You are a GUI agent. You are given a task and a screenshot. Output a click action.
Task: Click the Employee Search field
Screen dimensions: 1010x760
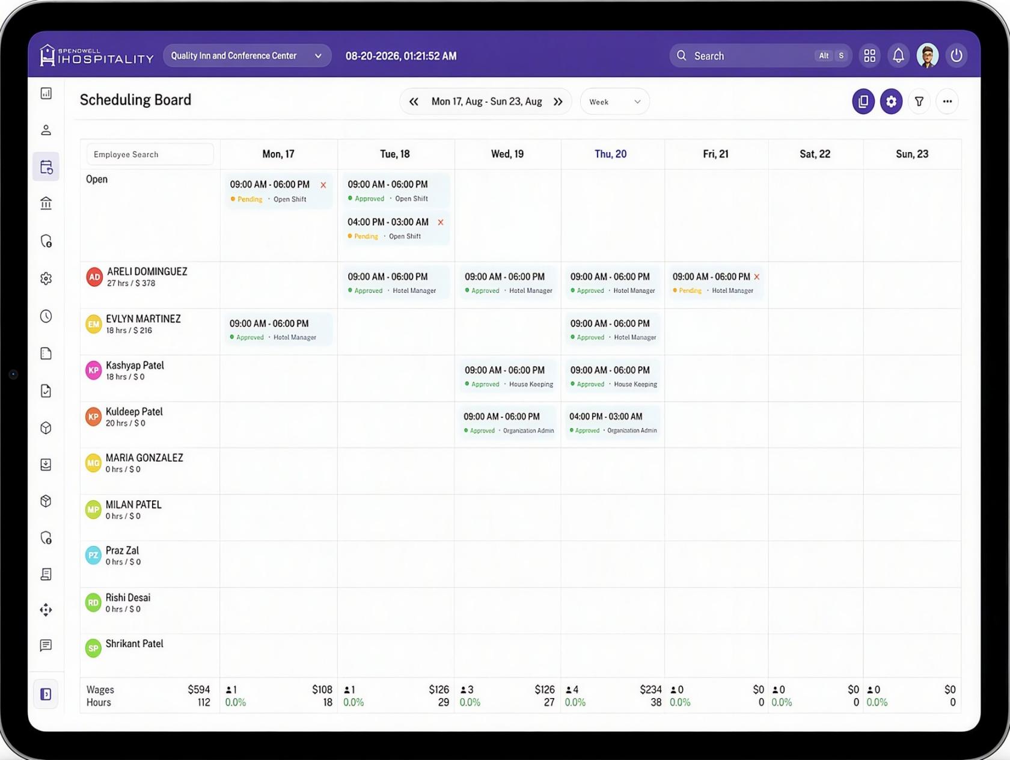(150, 155)
